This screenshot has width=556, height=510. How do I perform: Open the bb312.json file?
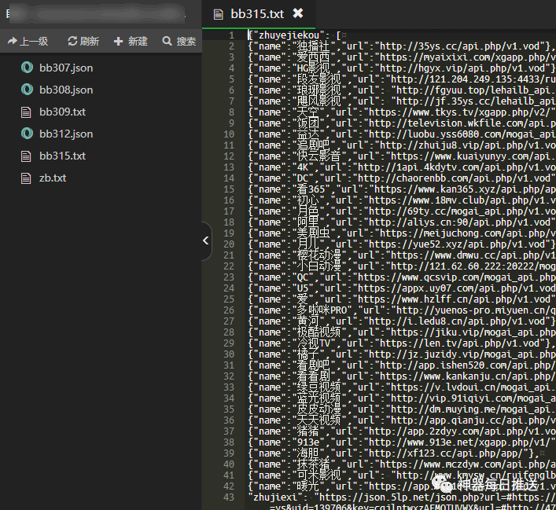[66, 134]
